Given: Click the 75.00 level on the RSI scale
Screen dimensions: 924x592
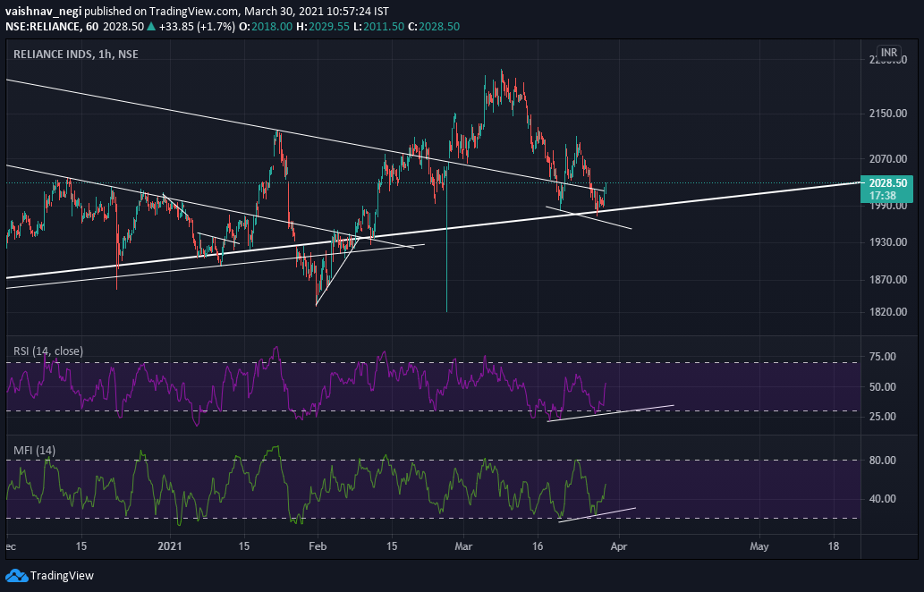Looking at the screenshot, I should click(x=883, y=357).
